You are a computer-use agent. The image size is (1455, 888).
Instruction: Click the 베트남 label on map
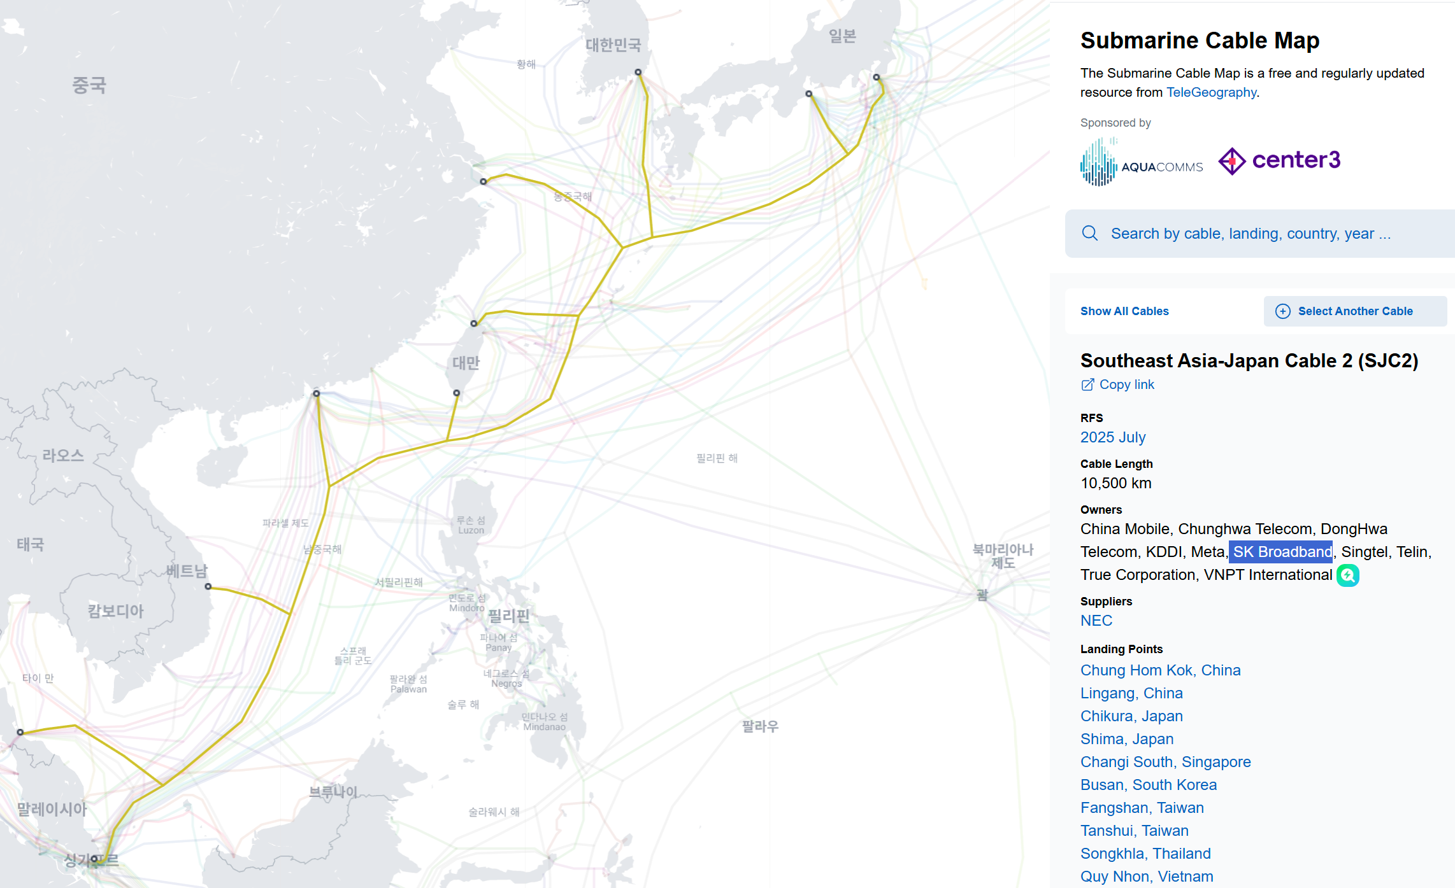pos(187,571)
